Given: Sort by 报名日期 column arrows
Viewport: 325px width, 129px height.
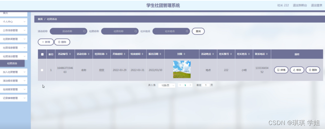Looking at the screenshot, I should (160, 54).
